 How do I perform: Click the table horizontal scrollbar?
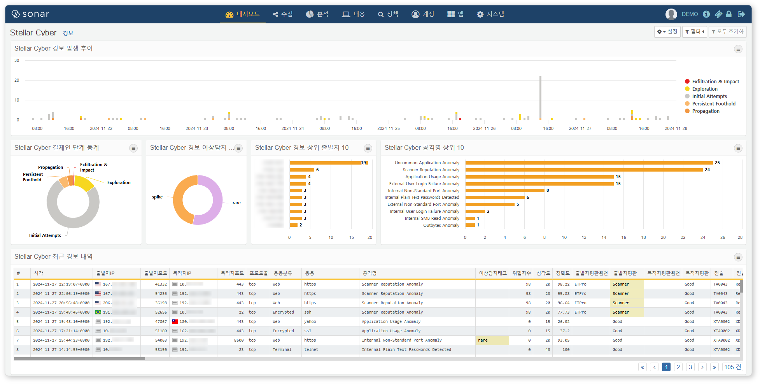[x=79, y=359]
